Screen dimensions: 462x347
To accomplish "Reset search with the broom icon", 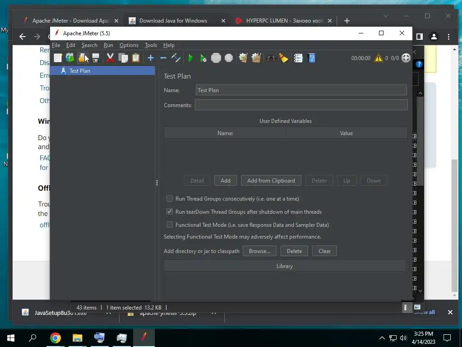I will [x=283, y=58].
